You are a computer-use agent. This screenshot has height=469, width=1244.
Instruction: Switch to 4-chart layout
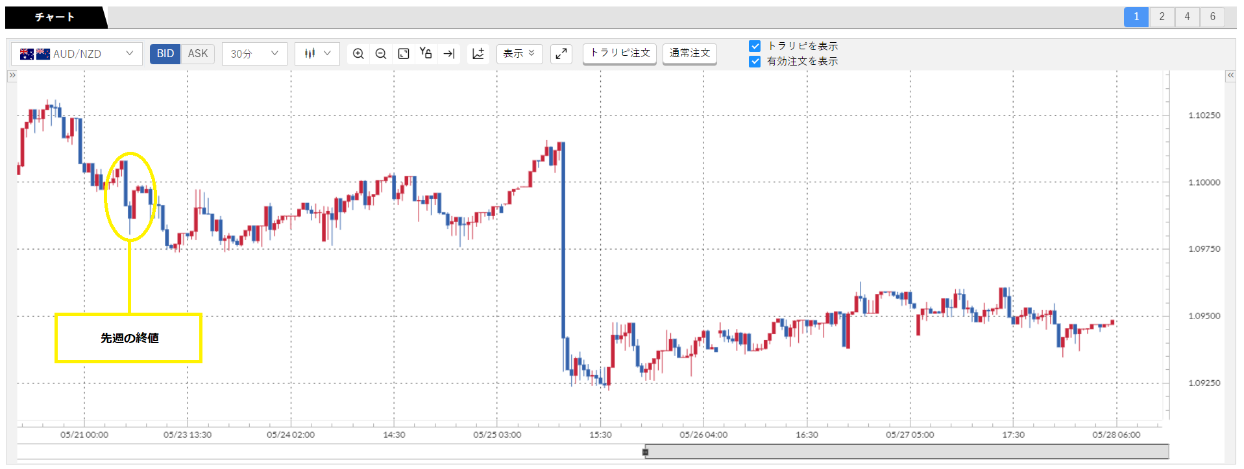click(1187, 17)
